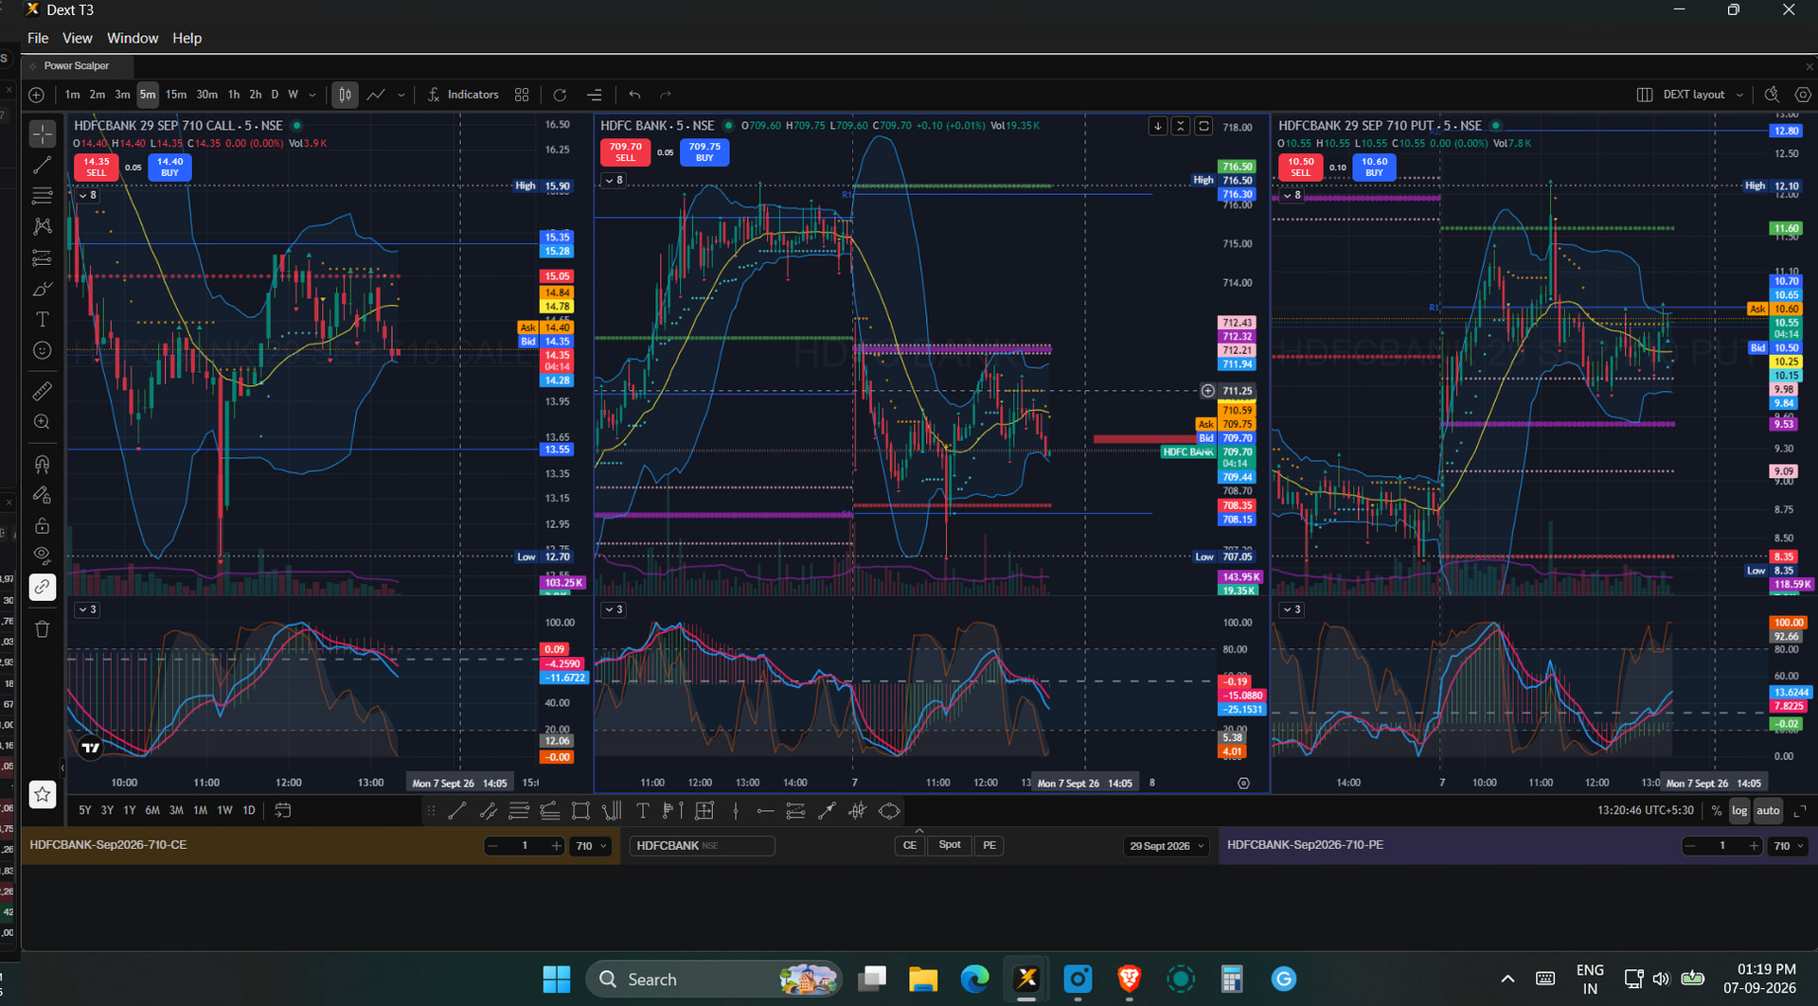1818x1006 pixels.
Task: Decrease PE quantity with minus stepper
Action: [x=1690, y=846]
